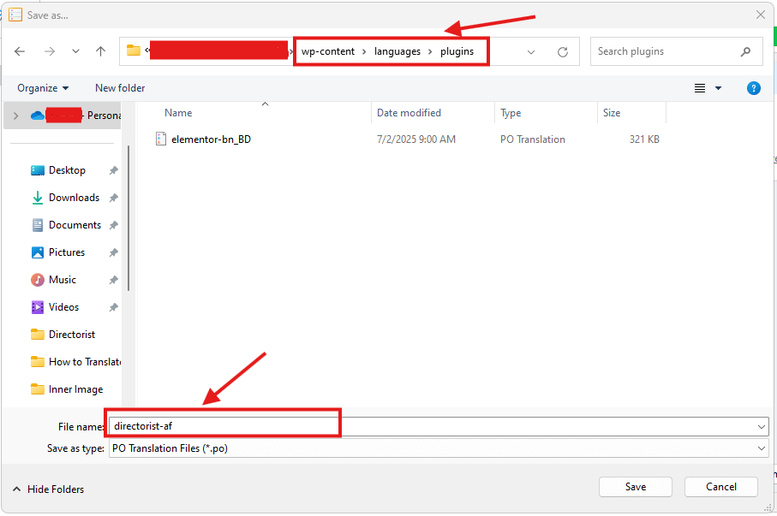Screen dimensions: 777x516
Task: Collapse the Hide Folders section
Action: tap(47, 489)
